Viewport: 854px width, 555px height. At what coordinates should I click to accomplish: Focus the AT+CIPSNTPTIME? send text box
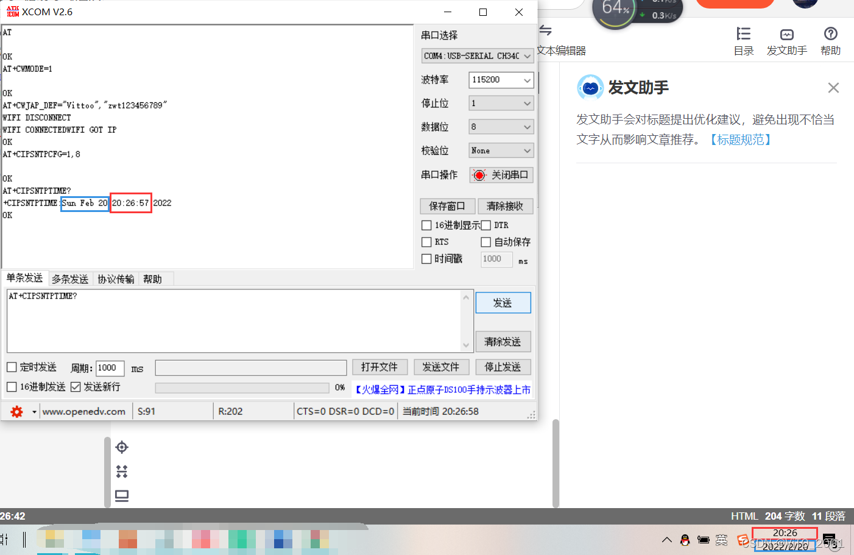[235, 321]
